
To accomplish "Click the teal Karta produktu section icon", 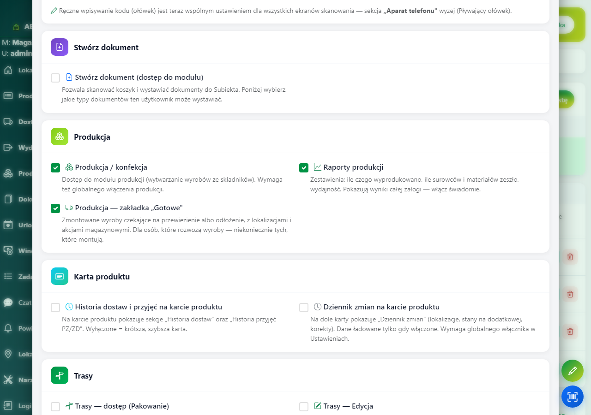I will pos(60,276).
